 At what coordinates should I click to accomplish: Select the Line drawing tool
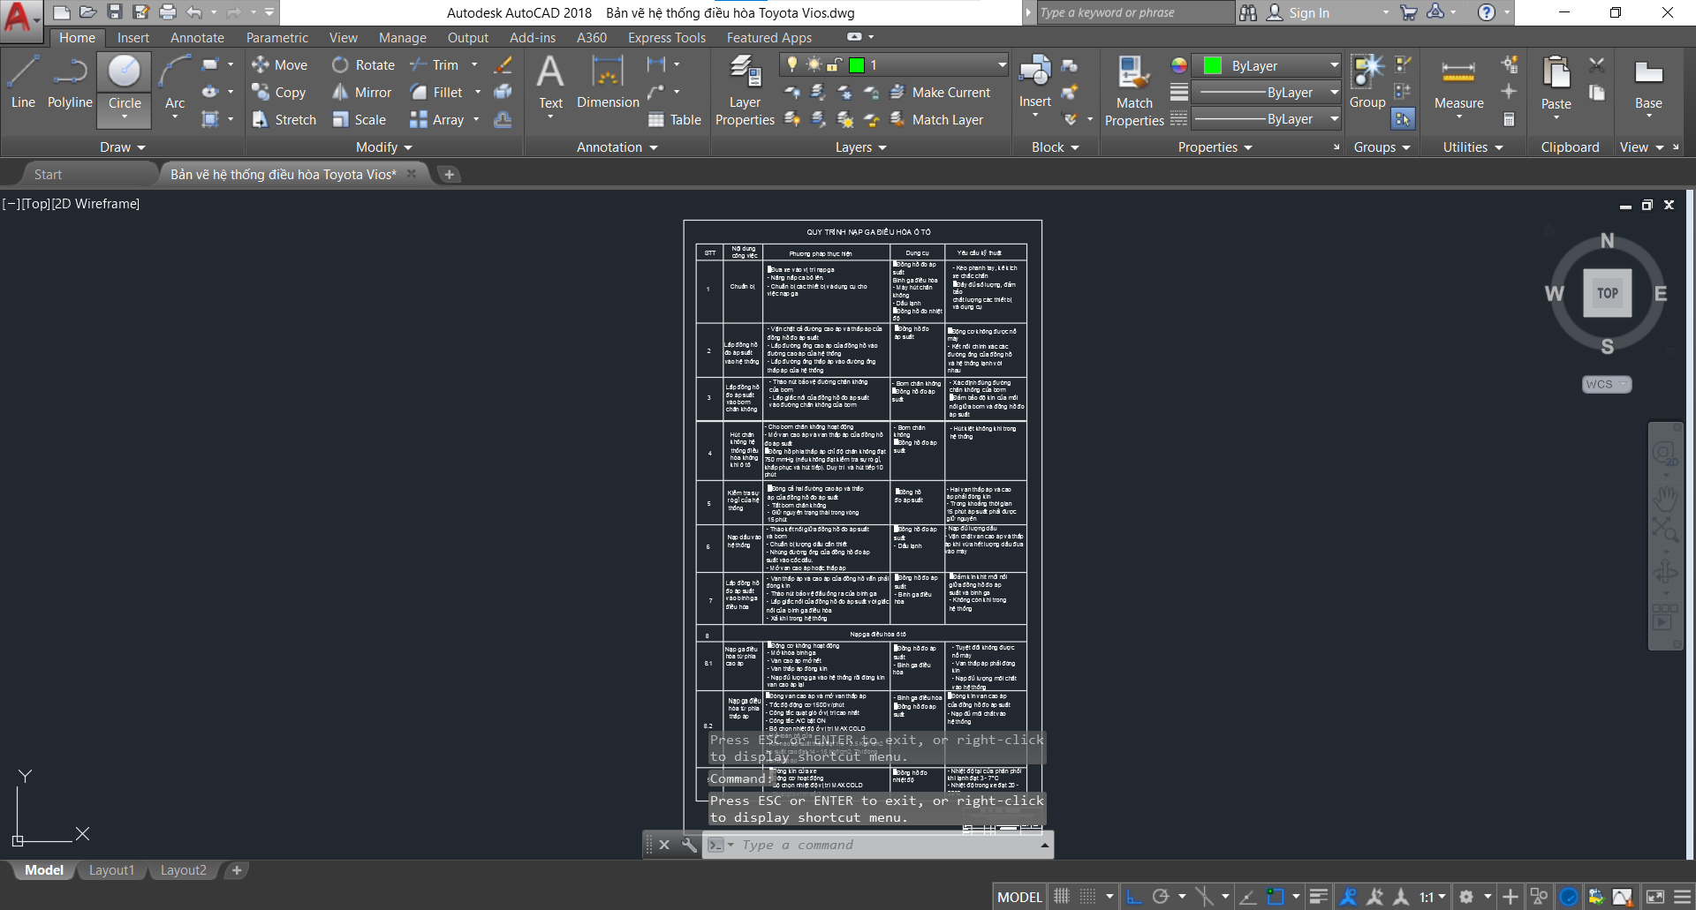pos(23,82)
